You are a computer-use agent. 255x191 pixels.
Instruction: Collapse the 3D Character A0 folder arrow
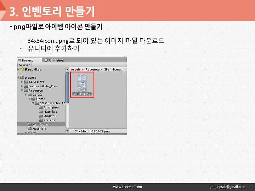click(33, 103)
